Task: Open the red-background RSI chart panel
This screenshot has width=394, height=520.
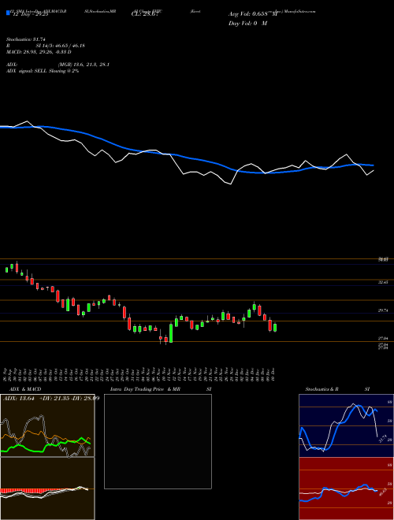Action: [x=346, y=488]
